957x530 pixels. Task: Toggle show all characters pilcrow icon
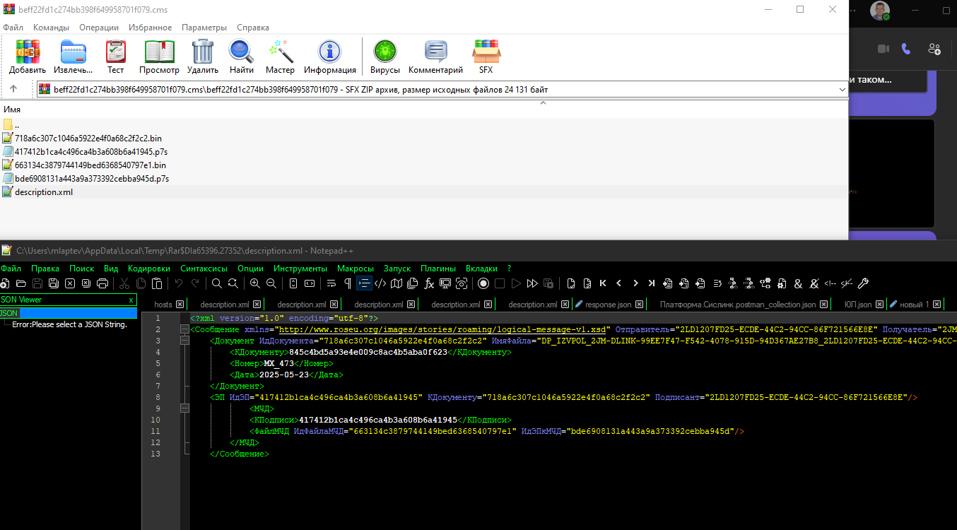(x=347, y=283)
